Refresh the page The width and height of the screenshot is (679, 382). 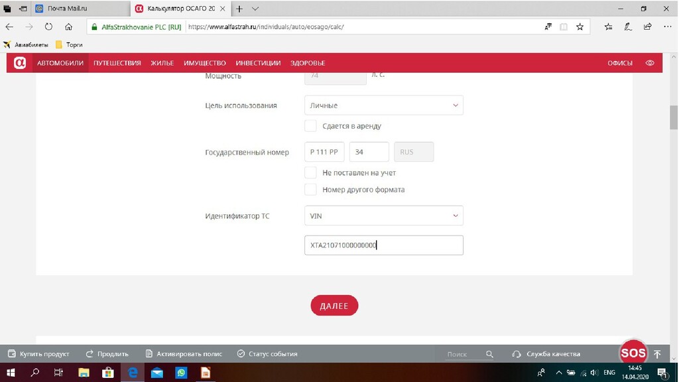coord(48,27)
